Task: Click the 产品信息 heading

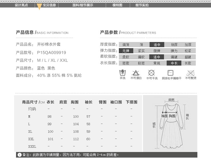Action: point(25,32)
